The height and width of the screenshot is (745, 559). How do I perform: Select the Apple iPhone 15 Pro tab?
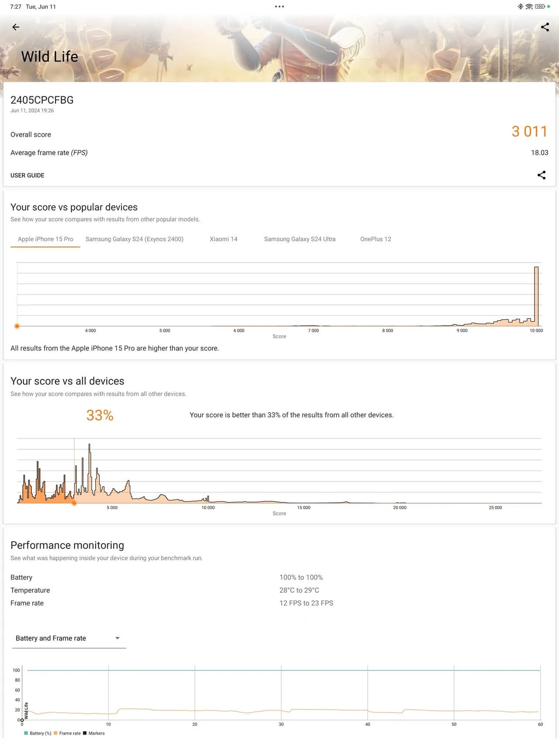coord(45,239)
